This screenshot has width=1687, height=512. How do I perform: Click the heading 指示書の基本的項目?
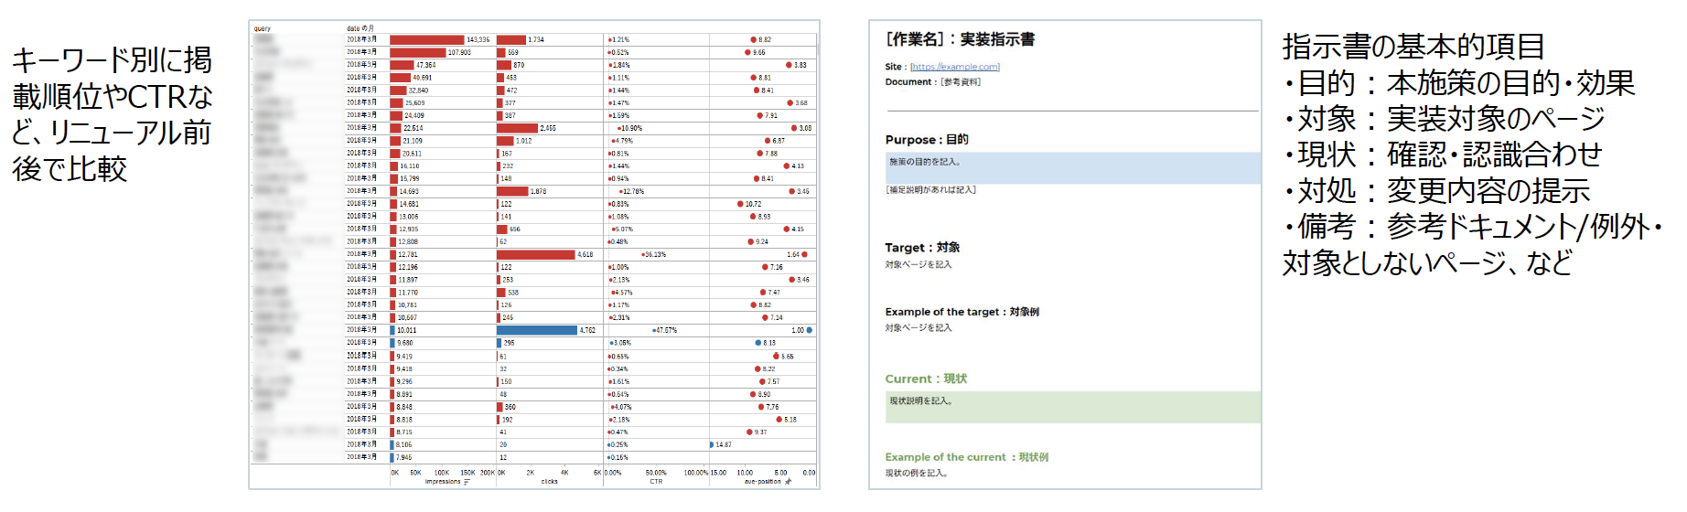click(x=1413, y=46)
